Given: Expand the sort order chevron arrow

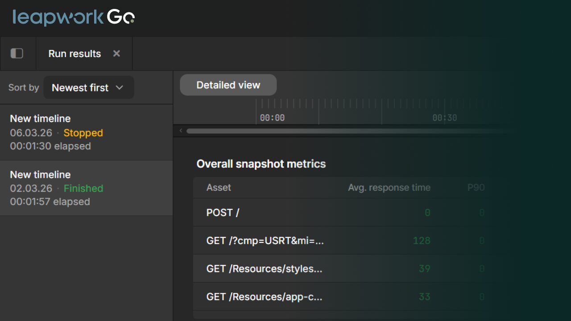Looking at the screenshot, I should point(119,87).
